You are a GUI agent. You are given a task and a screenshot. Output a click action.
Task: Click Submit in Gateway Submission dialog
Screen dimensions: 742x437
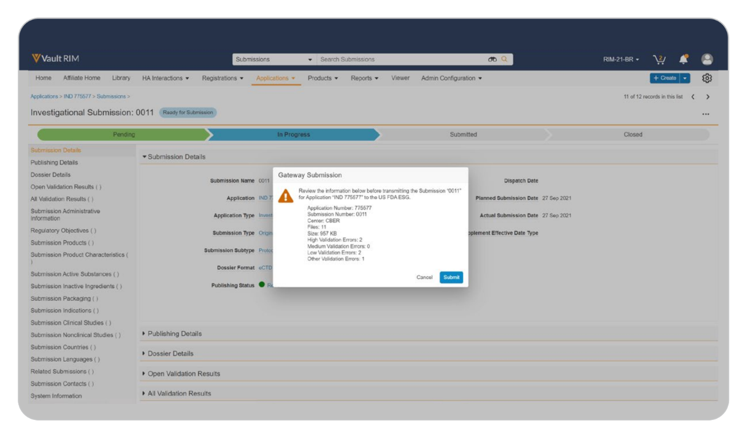[451, 278]
